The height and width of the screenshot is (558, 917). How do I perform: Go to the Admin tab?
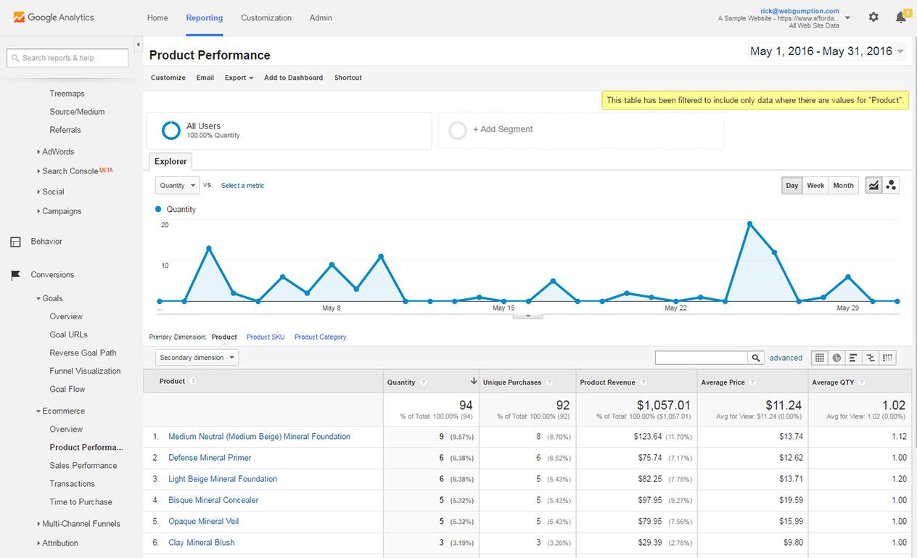[x=321, y=18]
